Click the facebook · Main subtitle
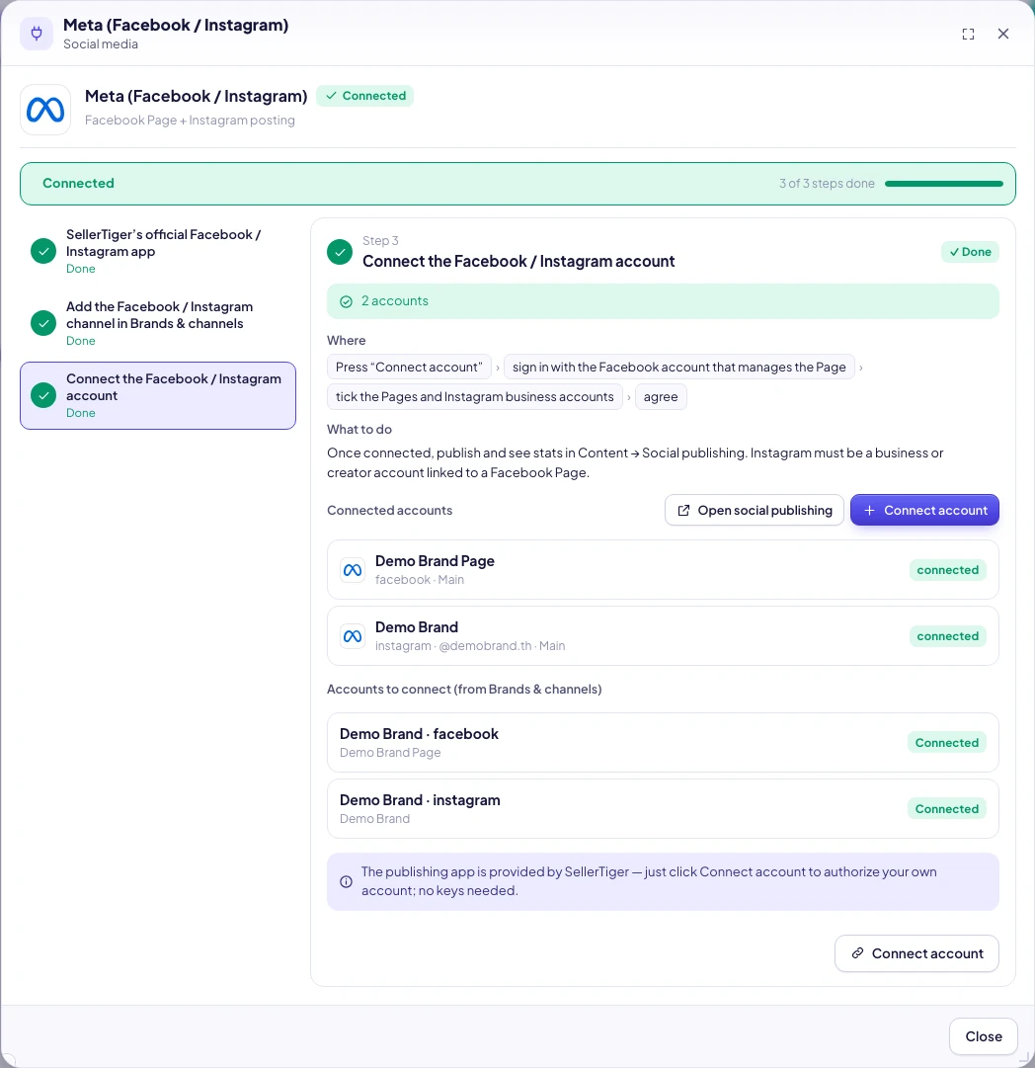Screen dimensions: 1035x1068 (x=420, y=580)
